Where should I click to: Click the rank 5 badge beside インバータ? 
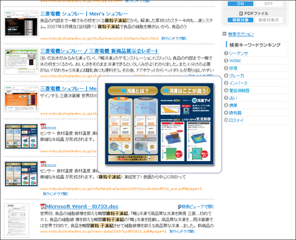226,83
